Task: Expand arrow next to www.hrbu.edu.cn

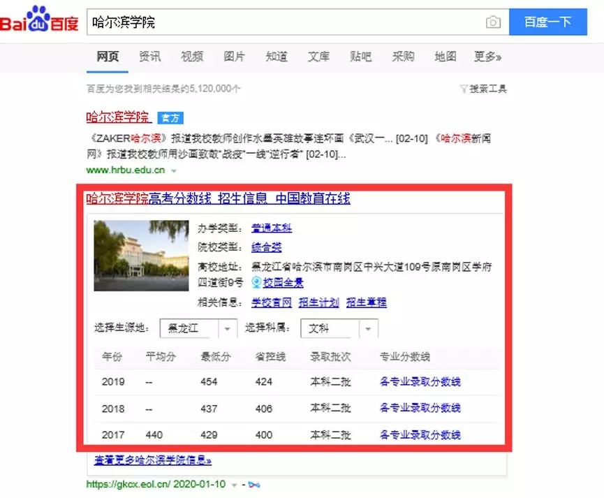Action: (174, 170)
